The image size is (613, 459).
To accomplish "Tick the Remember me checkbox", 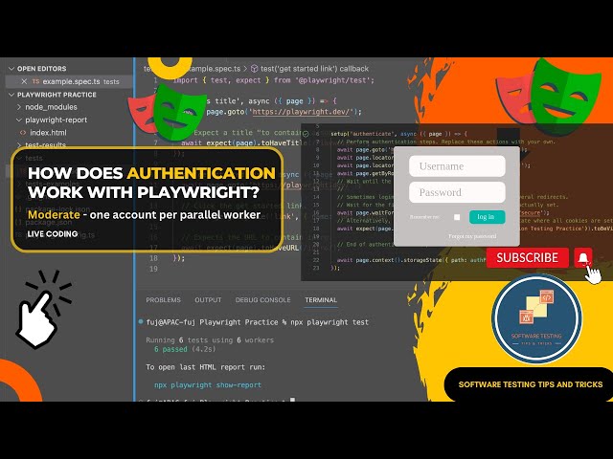I will click(x=457, y=217).
